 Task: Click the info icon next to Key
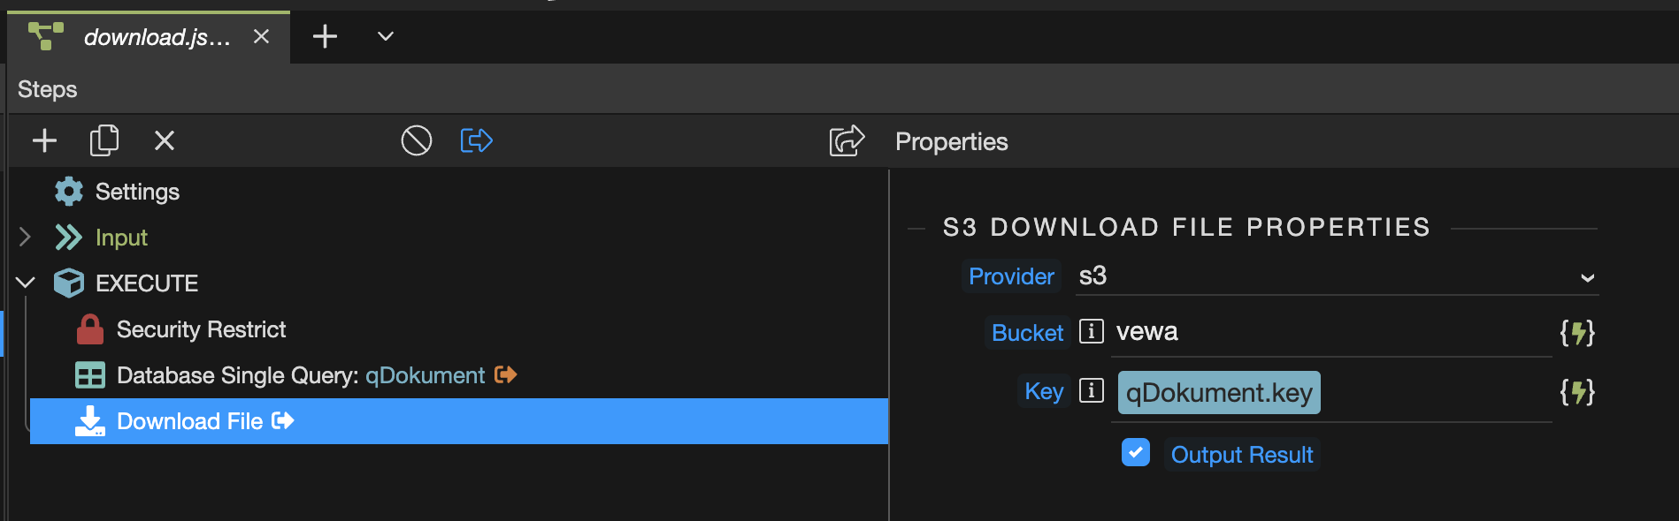pyautogui.click(x=1092, y=390)
